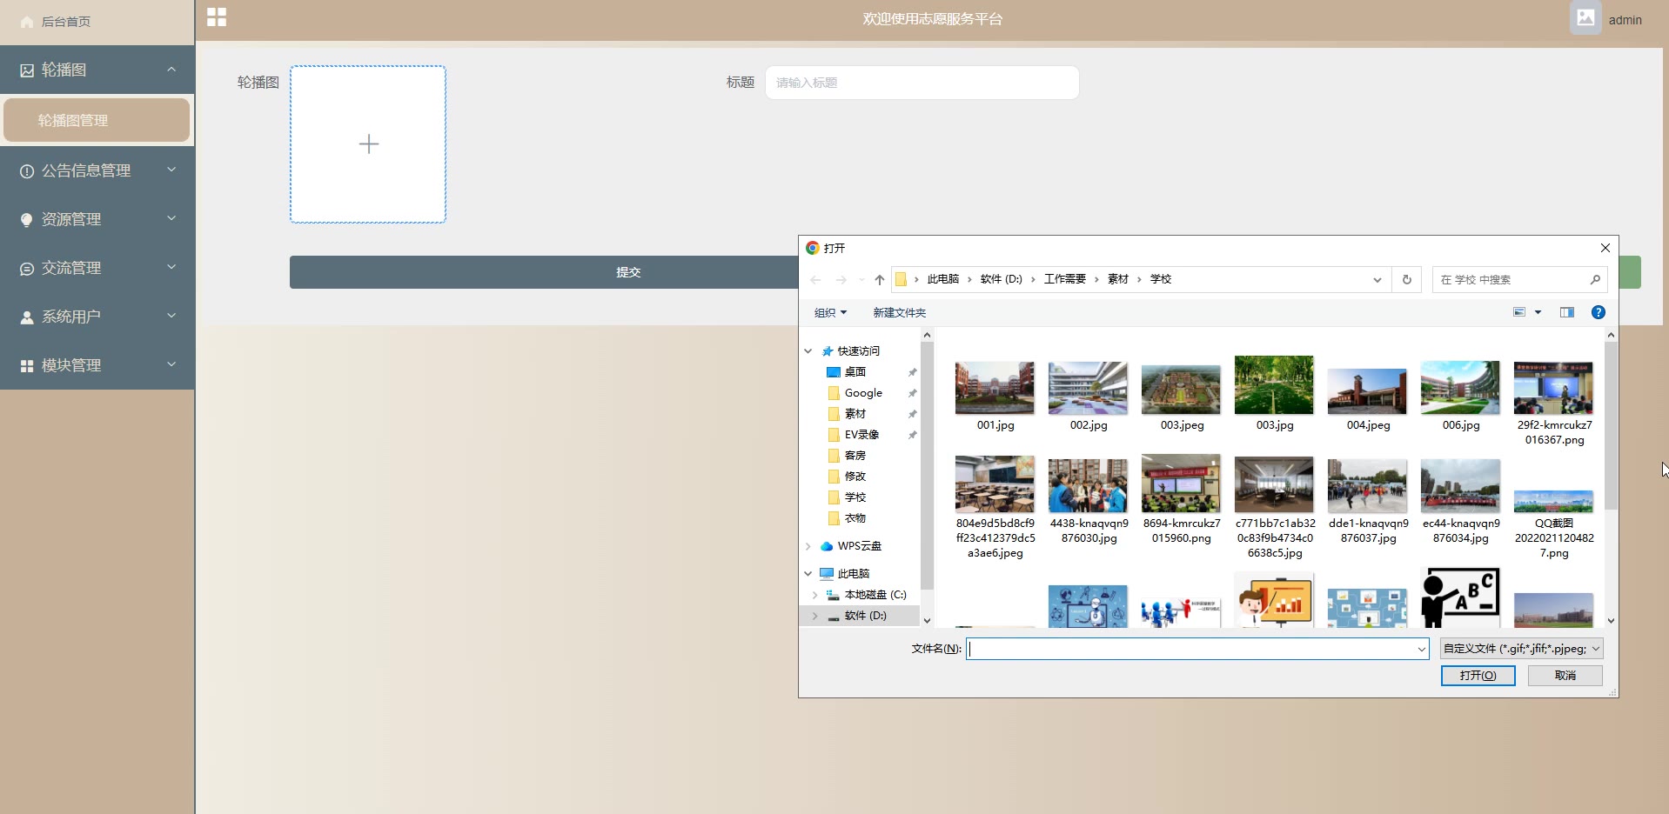Open the file dialog help icon

[1598, 312]
